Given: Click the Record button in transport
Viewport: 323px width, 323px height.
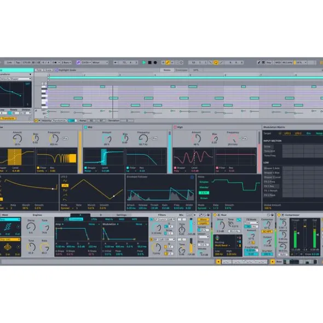Looking at the screenshot, I should click(155, 62).
